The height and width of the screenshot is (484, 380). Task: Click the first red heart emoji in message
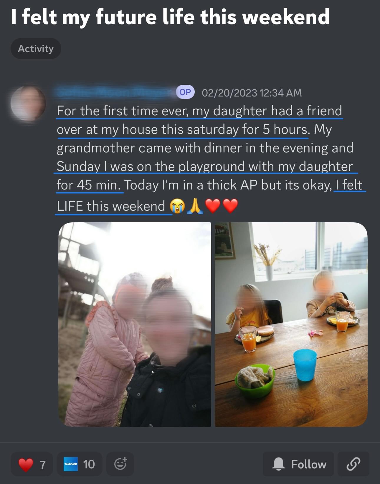(x=212, y=206)
